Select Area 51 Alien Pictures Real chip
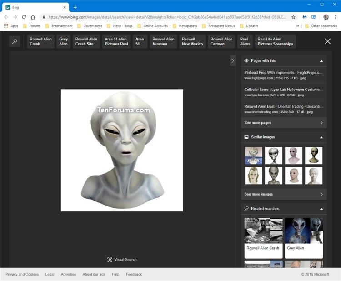This screenshot has height=281, width=341. pos(116,41)
